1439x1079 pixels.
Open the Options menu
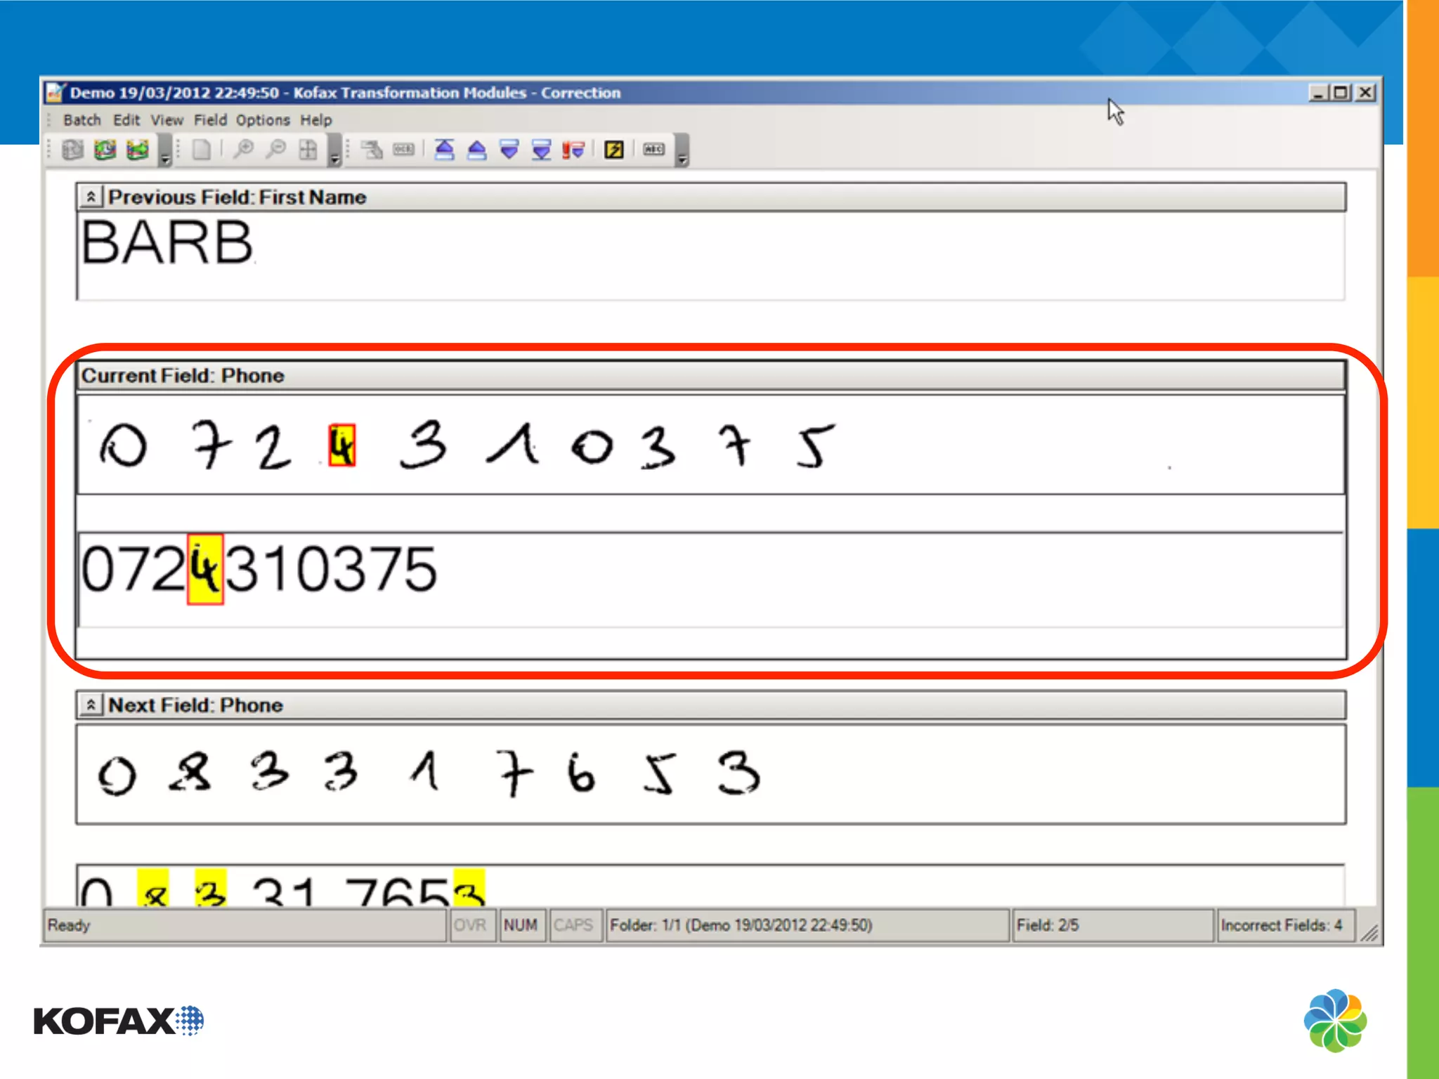tap(263, 120)
